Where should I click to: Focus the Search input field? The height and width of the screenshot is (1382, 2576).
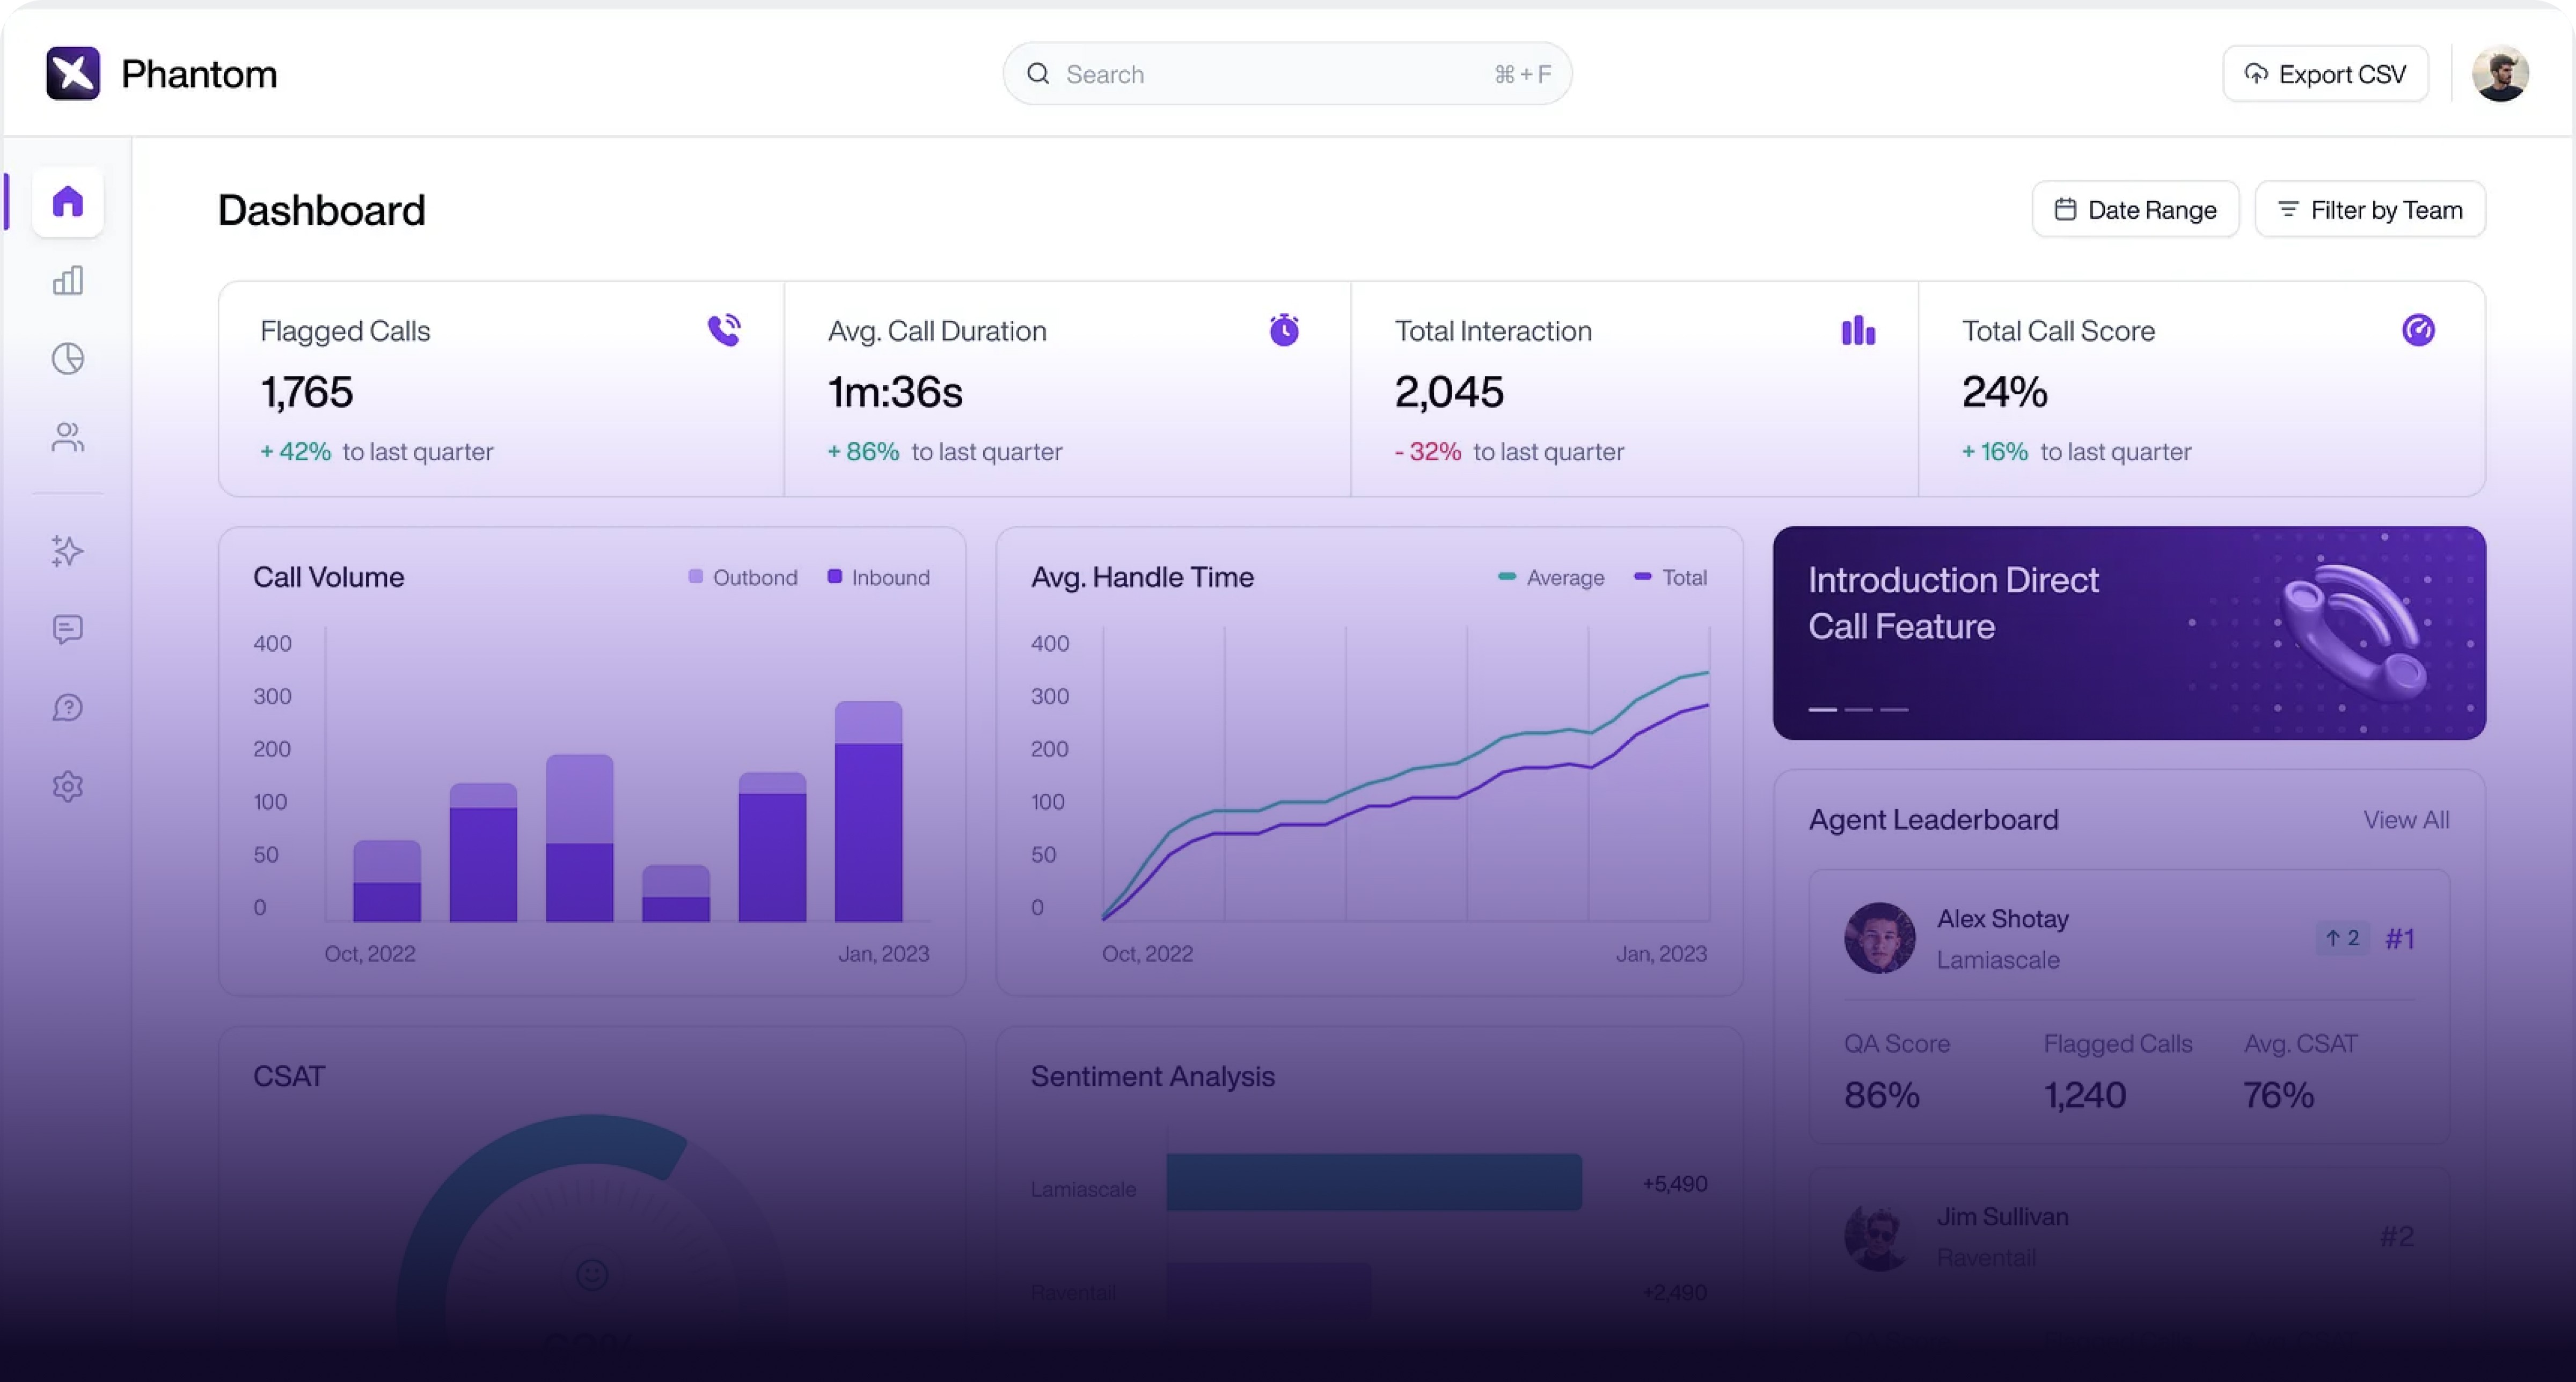coord(1287,74)
